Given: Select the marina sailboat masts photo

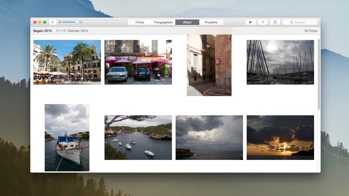Looking at the screenshot, I should click(x=280, y=62).
